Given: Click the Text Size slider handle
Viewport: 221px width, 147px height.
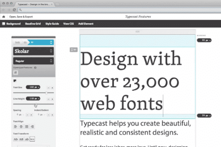Looking at the screenshot, I should [46, 93].
